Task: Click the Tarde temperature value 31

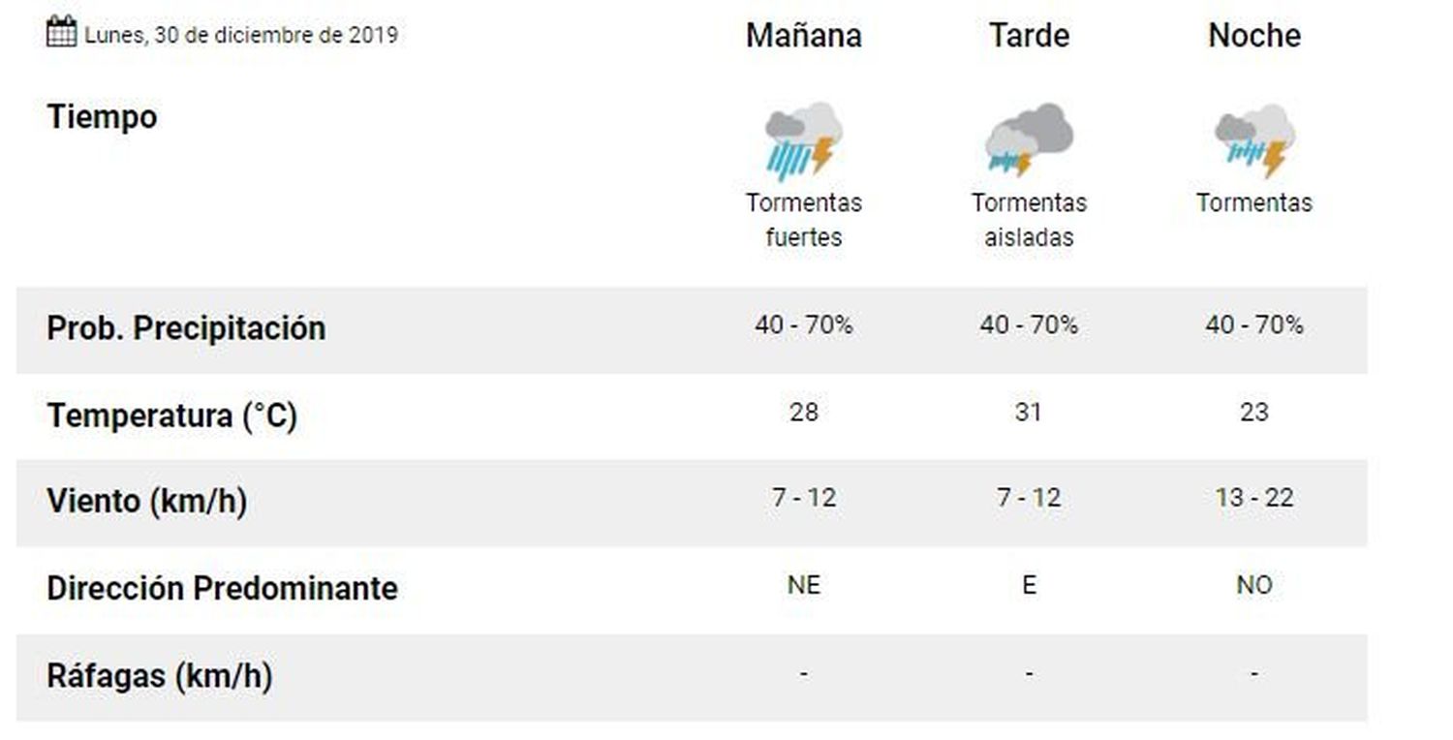Action: (x=1029, y=412)
